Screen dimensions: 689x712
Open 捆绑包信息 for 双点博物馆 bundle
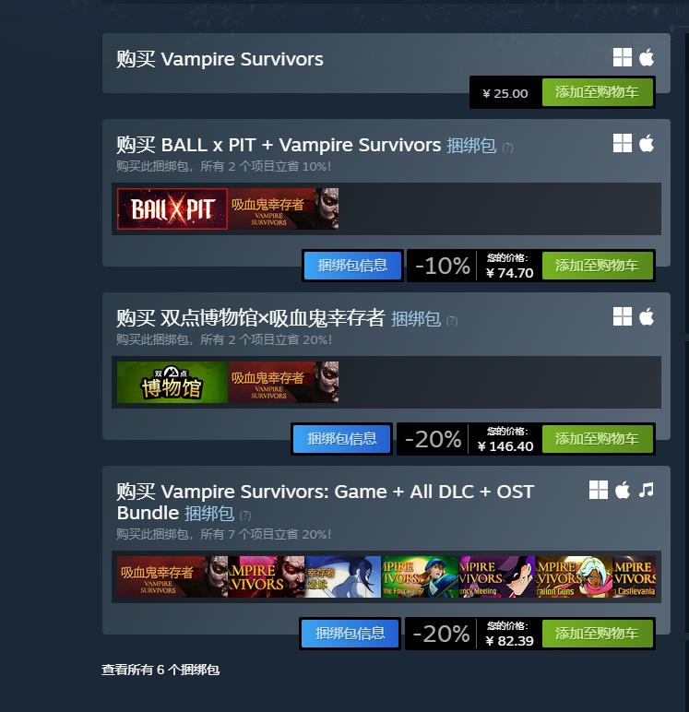pyautogui.click(x=341, y=439)
